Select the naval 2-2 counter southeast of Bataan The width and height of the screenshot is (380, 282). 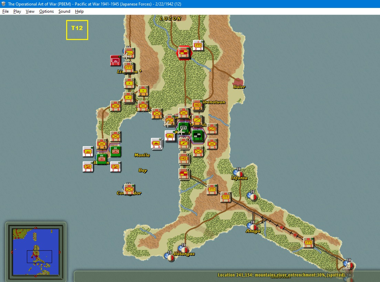coord(116,167)
